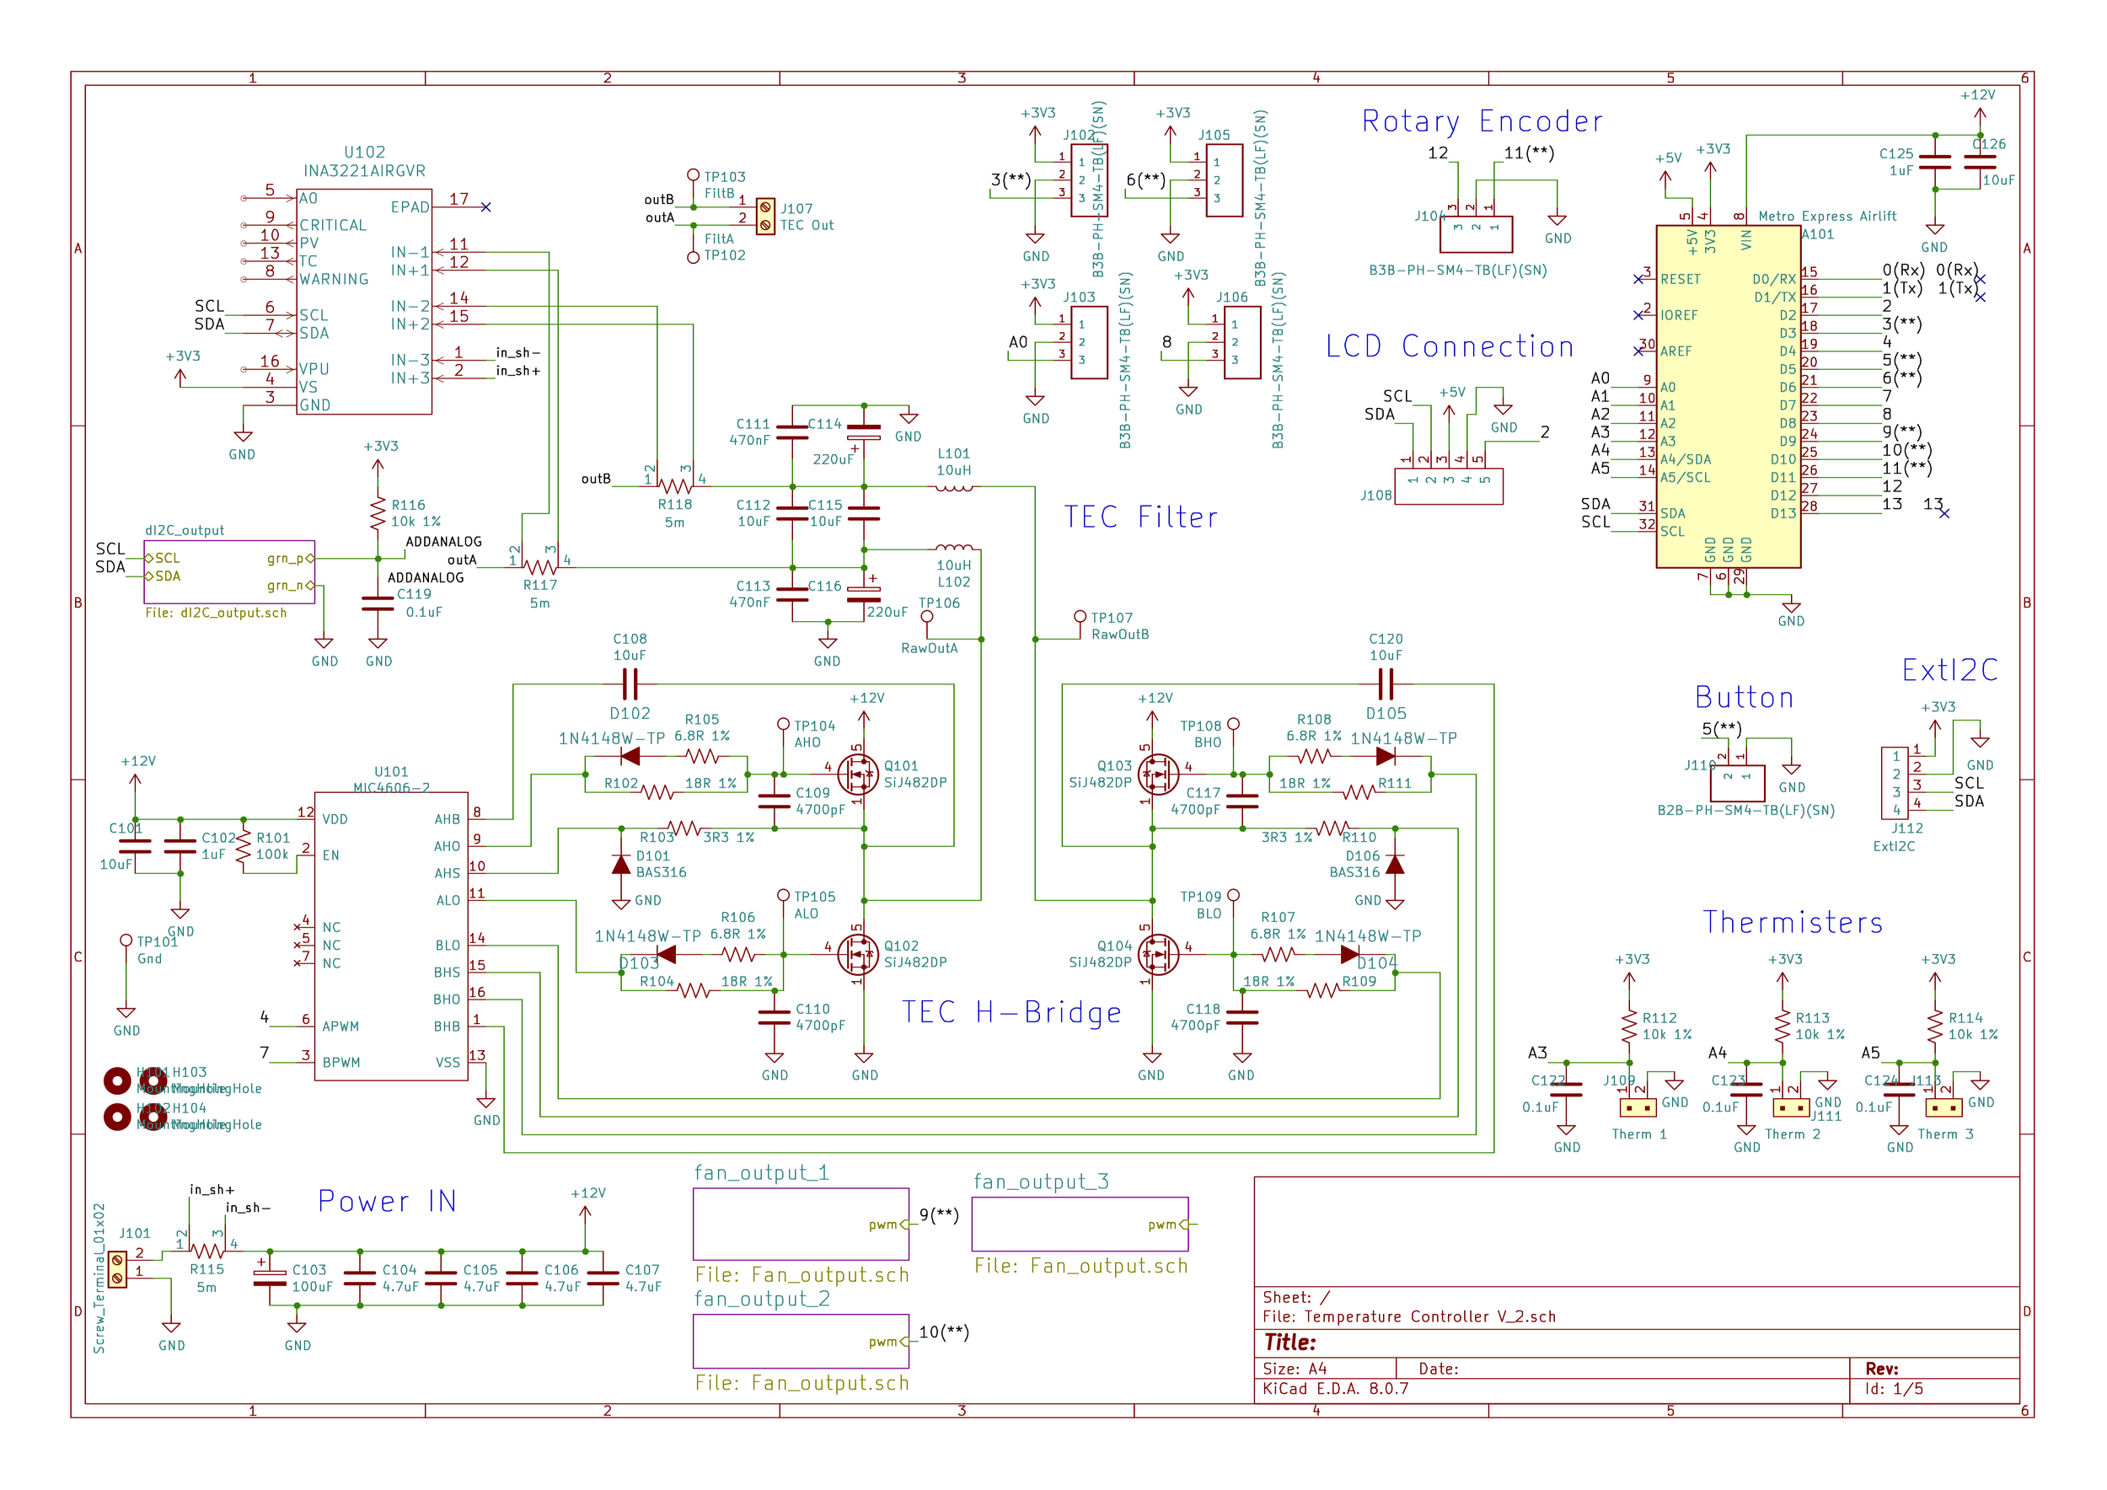The width and height of the screenshot is (2107, 1490).
Task: Select the A101 Metro Express Airlift module
Action: tap(1728, 396)
